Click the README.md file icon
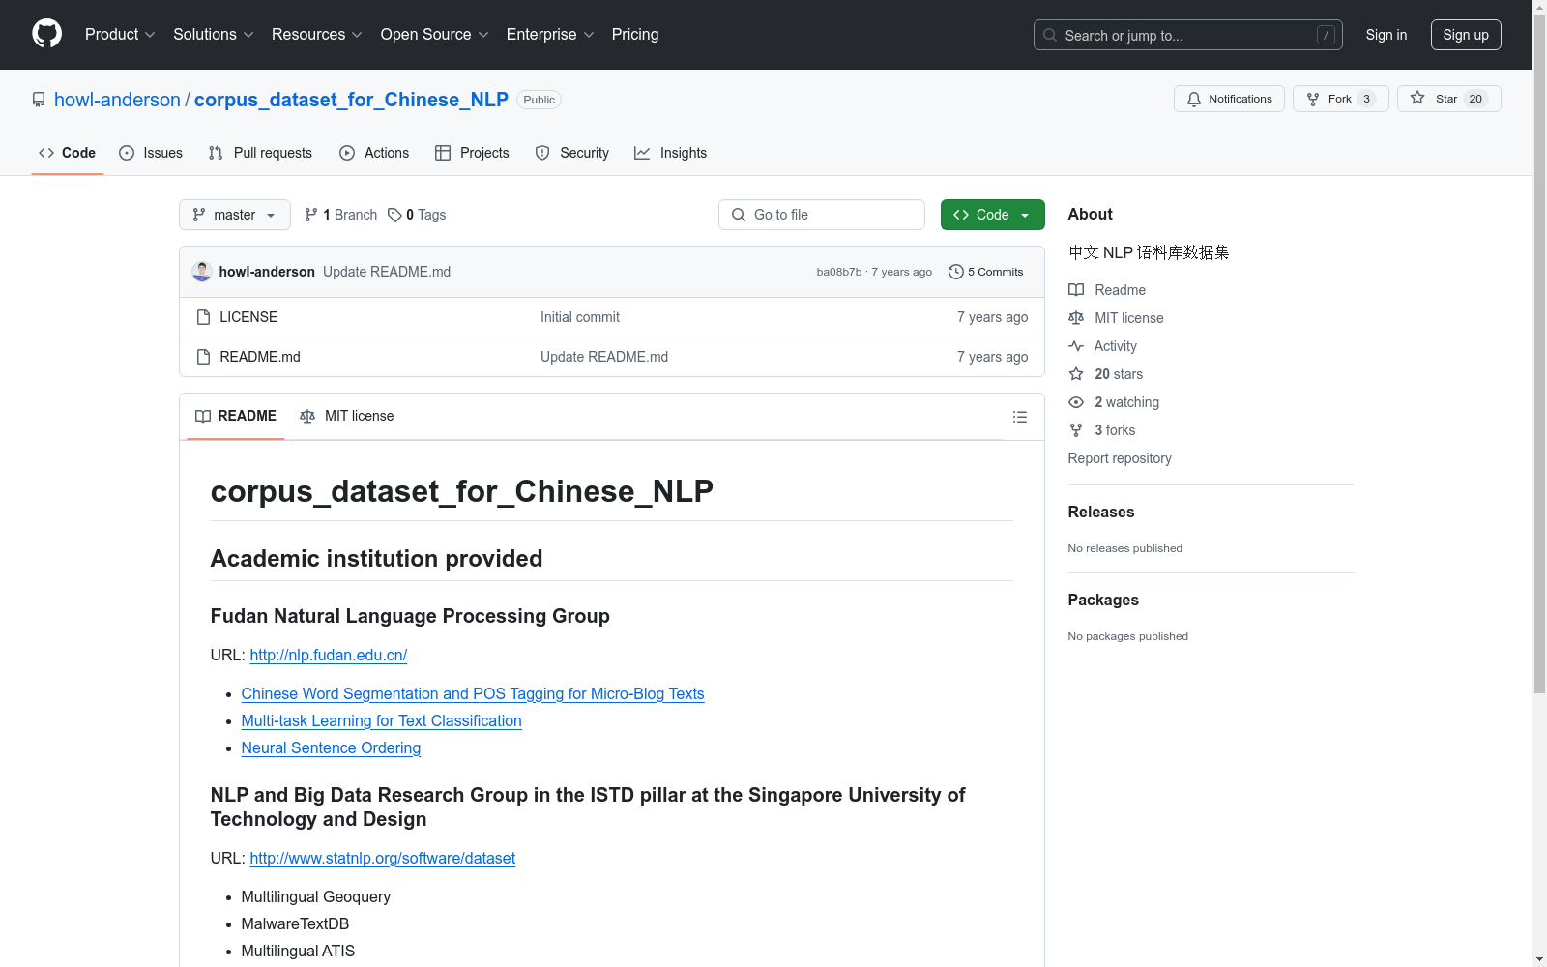This screenshot has height=967, width=1547. tap(203, 357)
